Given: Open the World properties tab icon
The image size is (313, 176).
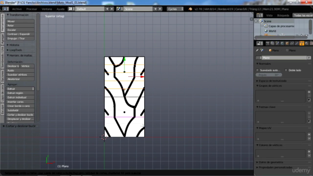Looking at the screenshot, I should [282, 44].
